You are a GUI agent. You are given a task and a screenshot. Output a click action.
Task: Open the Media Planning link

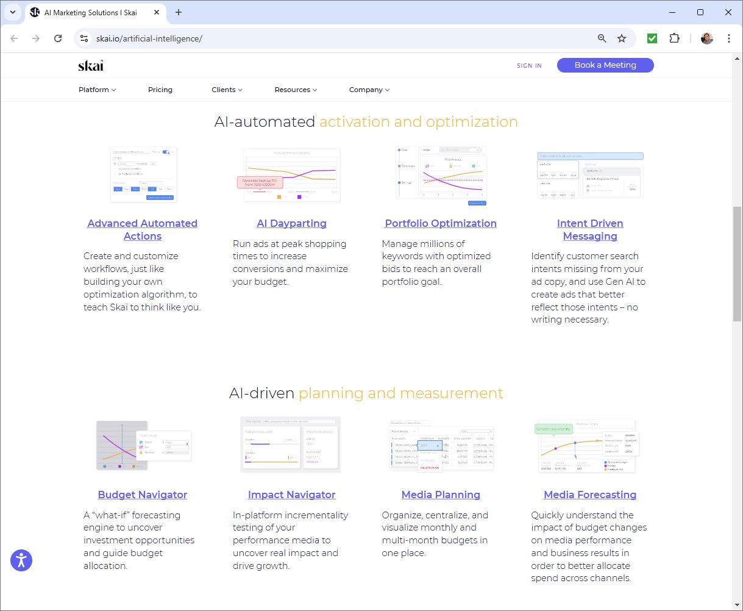(441, 495)
